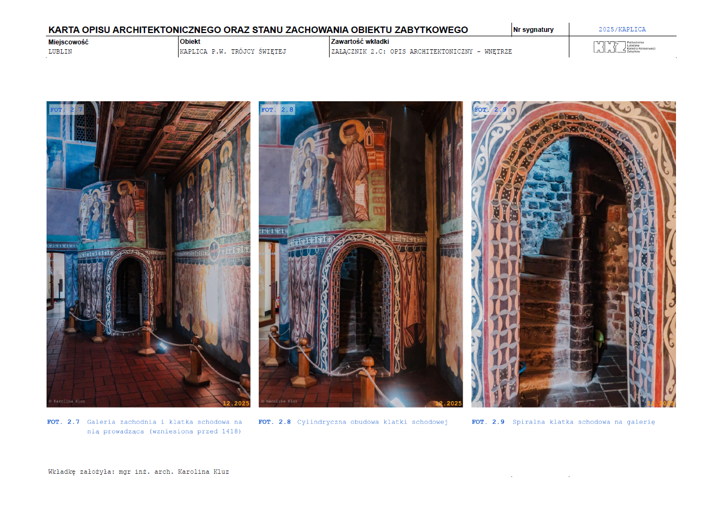
Task: Click caption 'Cylindryczna obudowa klatki schodowej'
Action: click(x=372, y=422)
